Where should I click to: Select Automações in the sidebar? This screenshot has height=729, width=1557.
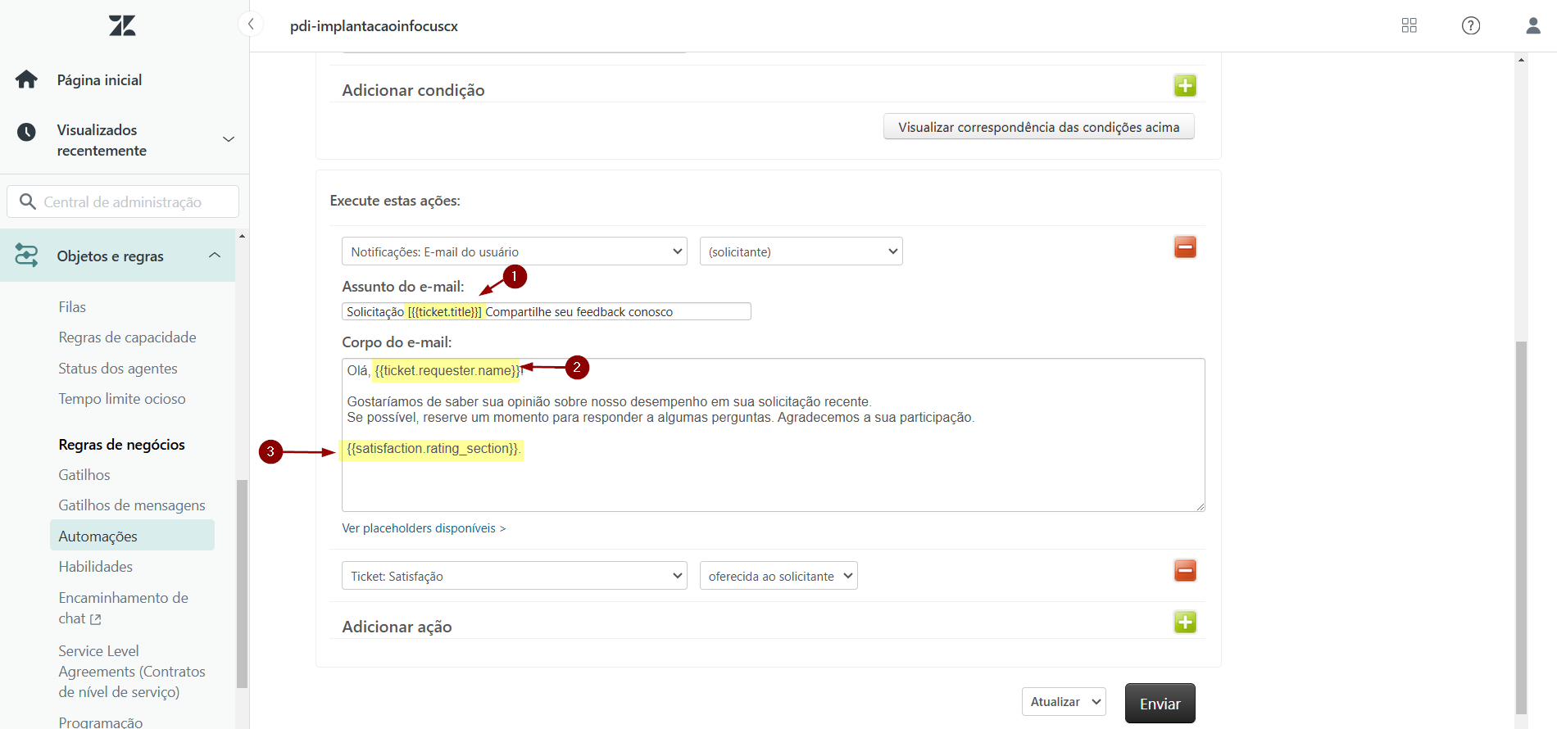click(x=98, y=537)
